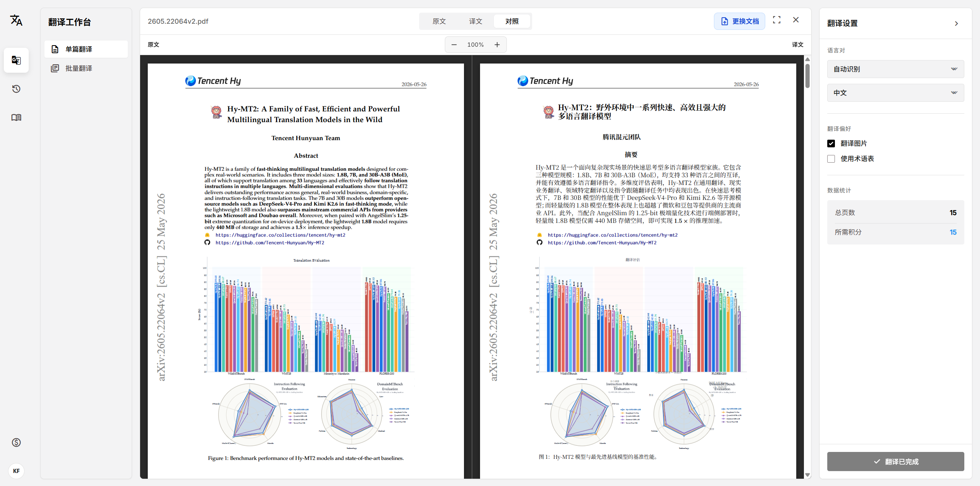Viewport: 980px width, 486px height.
Task: Open the KF user avatar
Action: click(x=16, y=471)
